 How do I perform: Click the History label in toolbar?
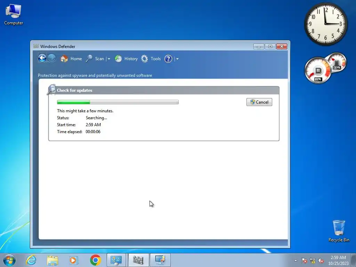pyautogui.click(x=131, y=59)
